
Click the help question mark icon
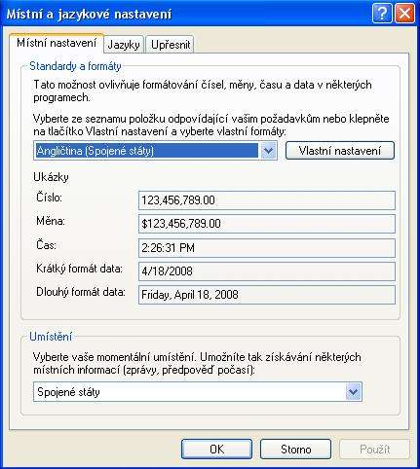(382, 14)
